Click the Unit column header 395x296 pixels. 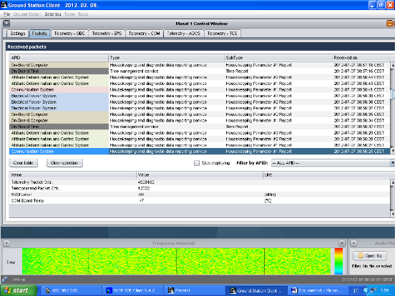click(326, 174)
